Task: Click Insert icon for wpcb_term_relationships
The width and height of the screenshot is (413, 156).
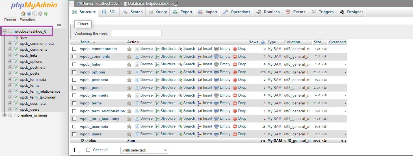Action: point(200,111)
